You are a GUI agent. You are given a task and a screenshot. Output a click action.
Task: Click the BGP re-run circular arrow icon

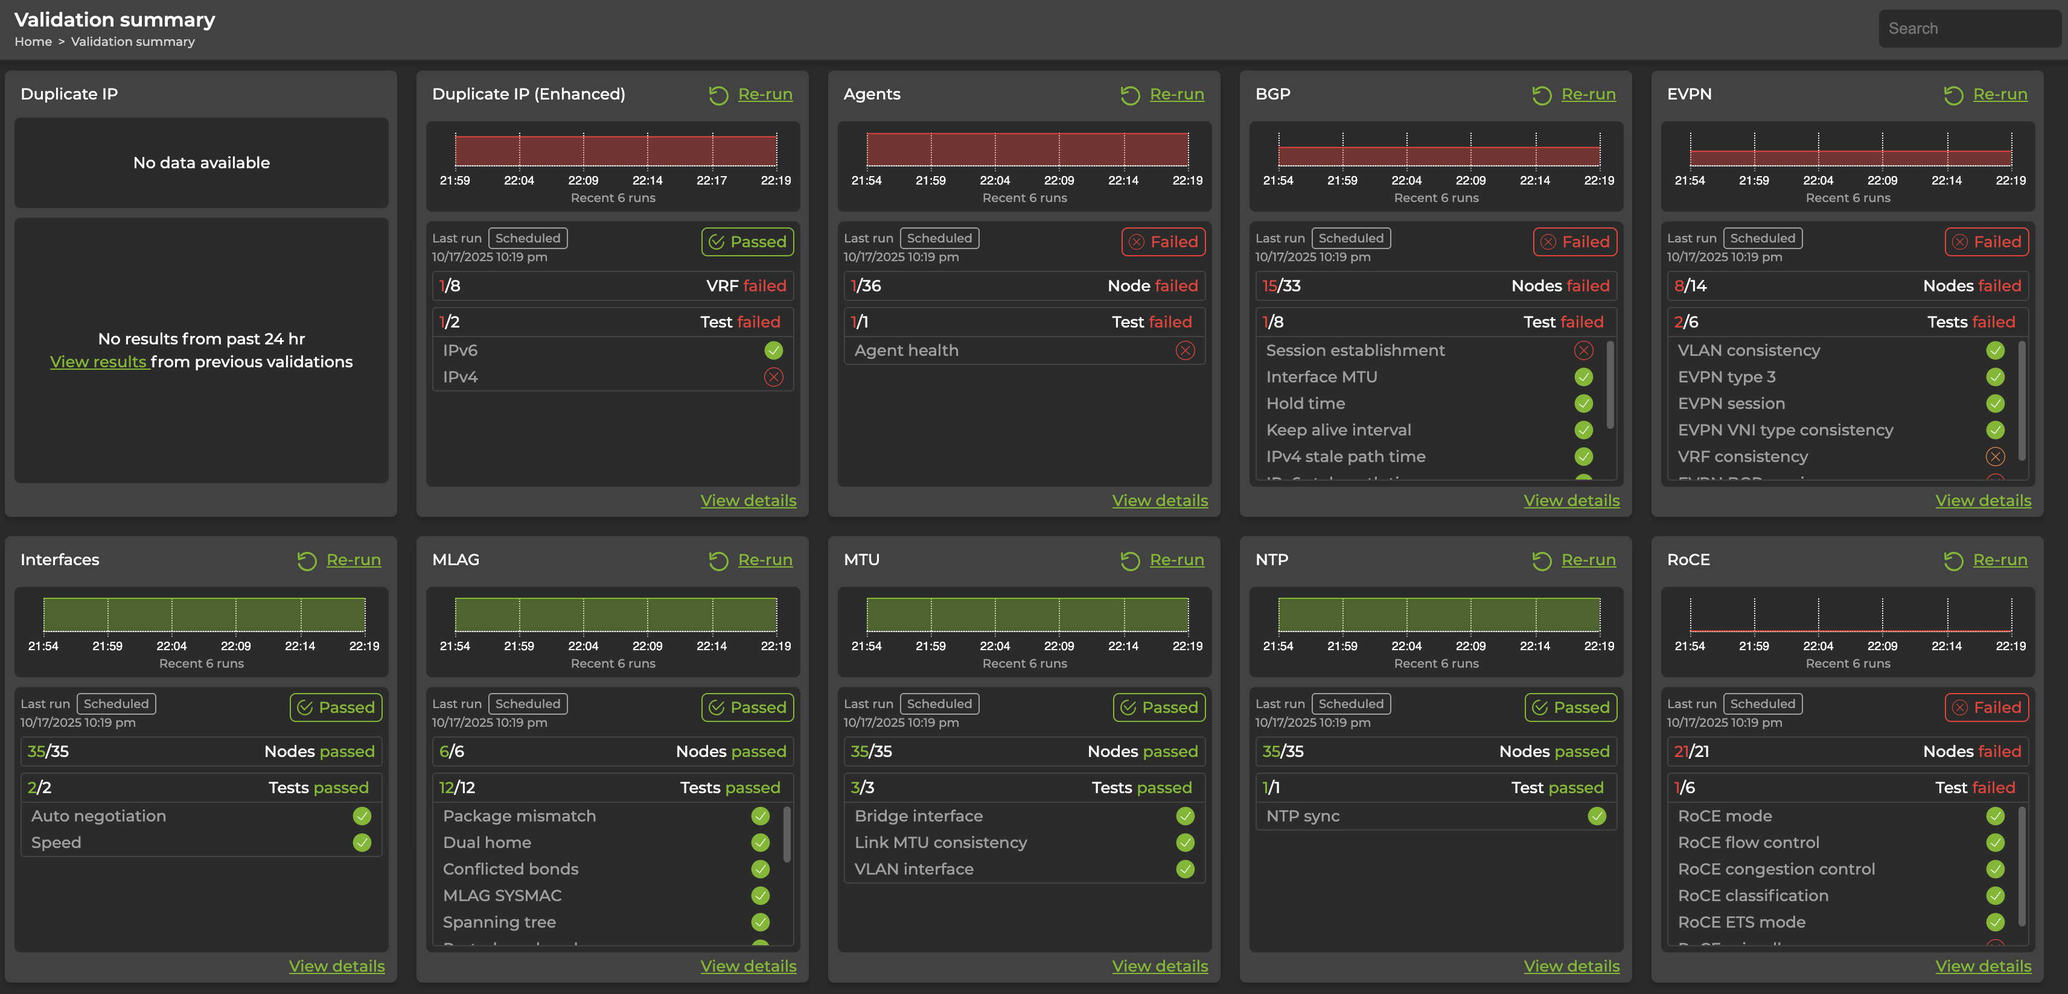[1542, 95]
